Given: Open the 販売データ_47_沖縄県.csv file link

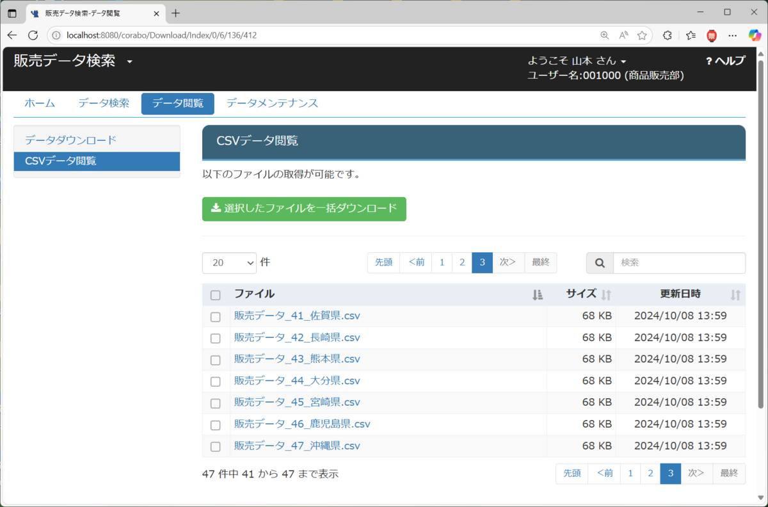Looking at the screenshot, I should coord(297,446).
